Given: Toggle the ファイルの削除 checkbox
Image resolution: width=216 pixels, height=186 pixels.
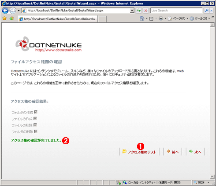Looking at the screenshot, I should pyautogui.click(x=35, y=125).
